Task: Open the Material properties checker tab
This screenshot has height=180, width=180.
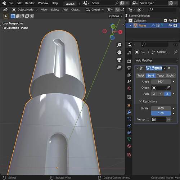Action: (x=129, y=154)
